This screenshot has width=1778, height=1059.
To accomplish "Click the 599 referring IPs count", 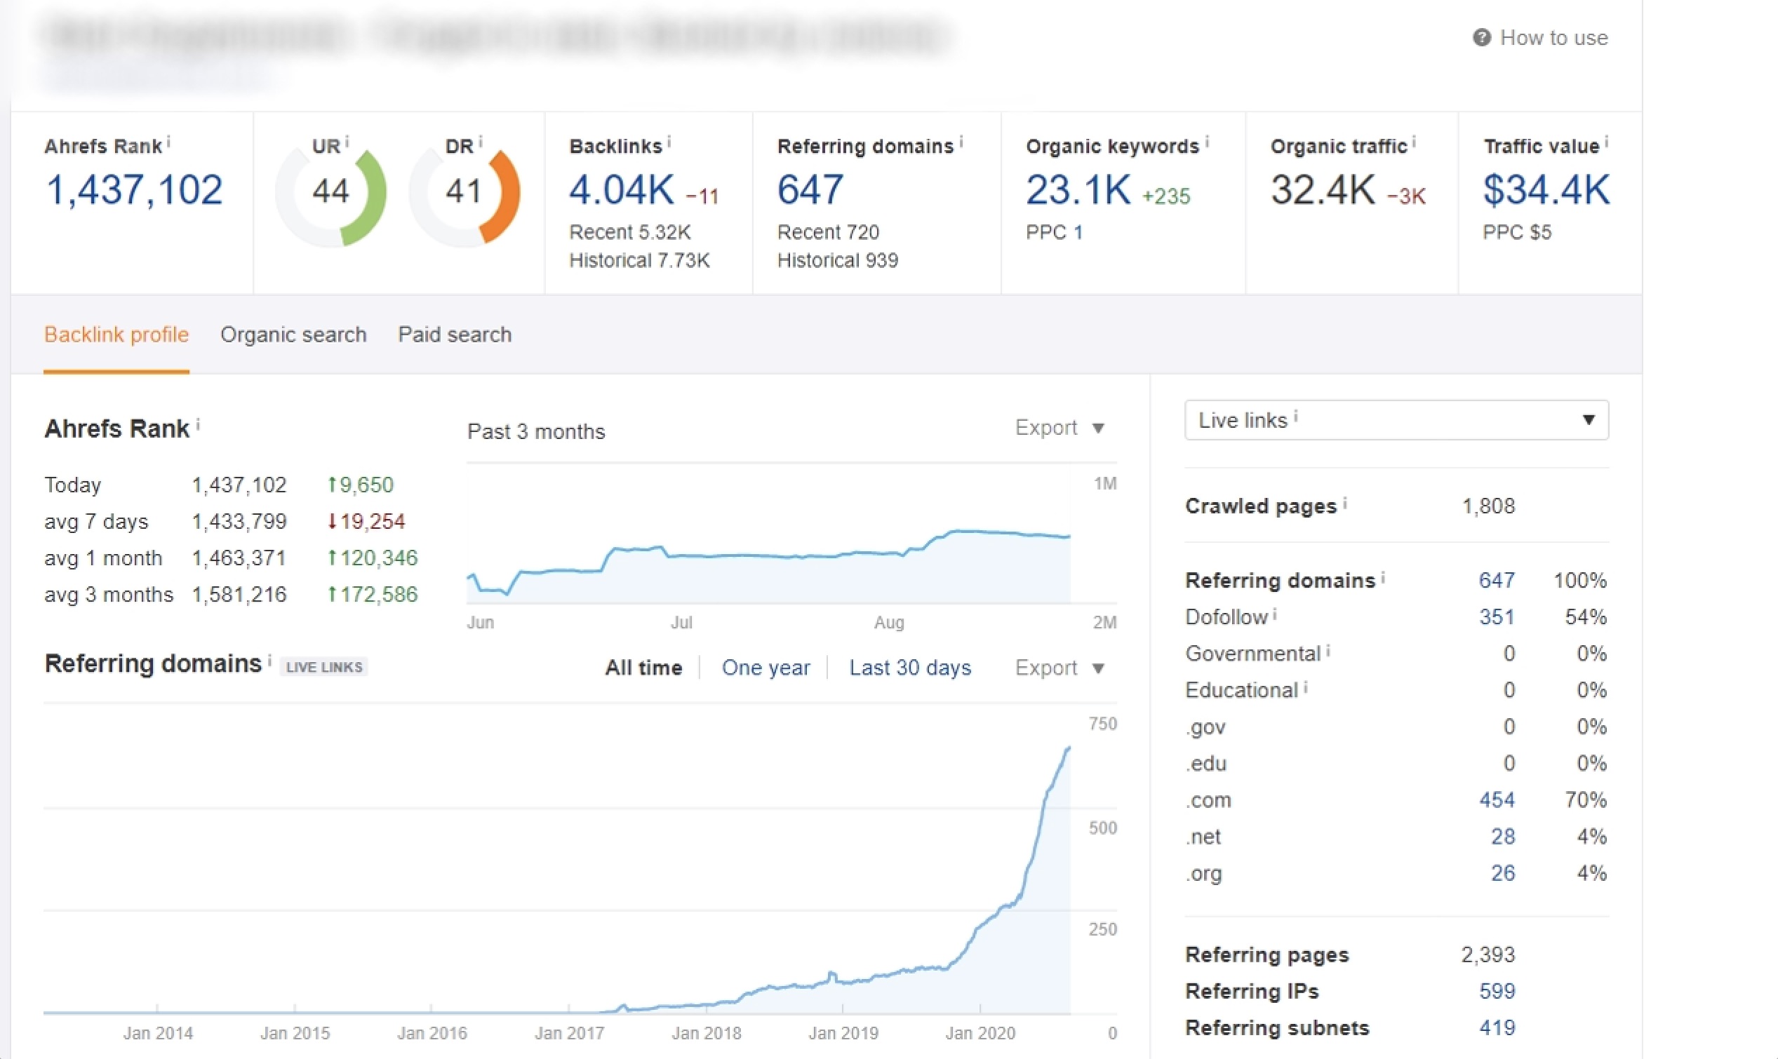I will 1497,991.
